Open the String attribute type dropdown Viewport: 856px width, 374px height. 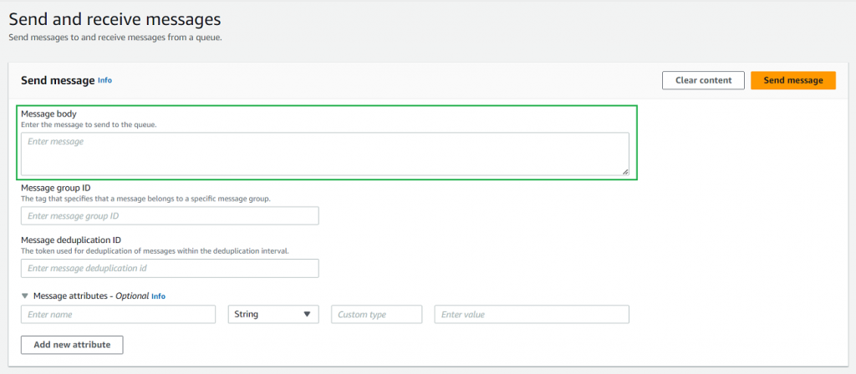point(273,314)
